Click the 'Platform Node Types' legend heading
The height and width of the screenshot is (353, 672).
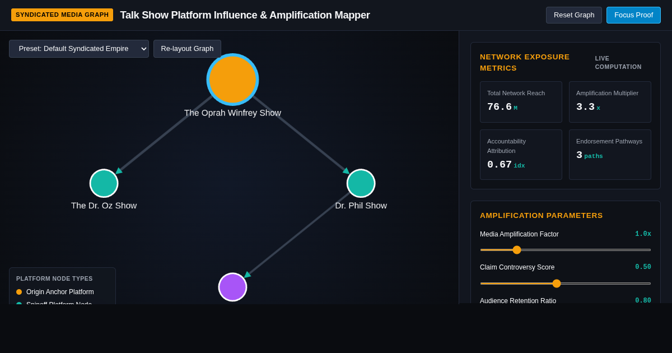pyautogui.click(x=54, y=278)
